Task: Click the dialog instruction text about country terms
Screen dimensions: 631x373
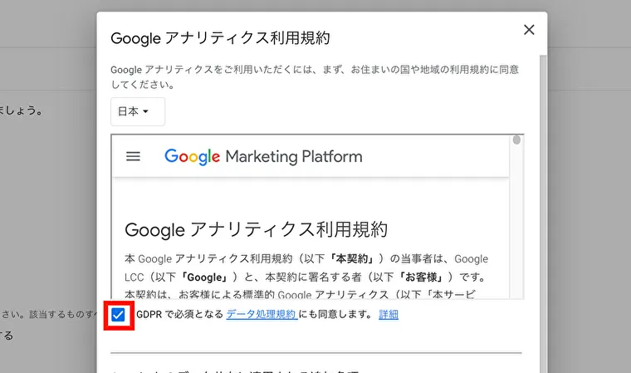Action: pyautogui.click(x=315, y=77)
